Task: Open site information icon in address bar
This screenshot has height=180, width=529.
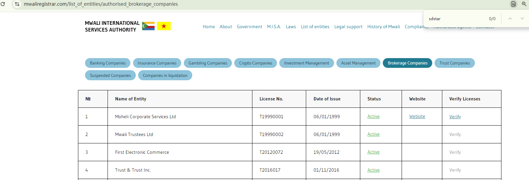Action: pyautogui.click(x=17, y=4)
